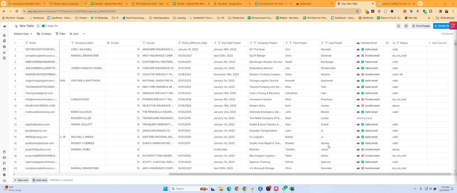Switch to the Learning From The Team tab
457x193 pixels.
[273, 4]
